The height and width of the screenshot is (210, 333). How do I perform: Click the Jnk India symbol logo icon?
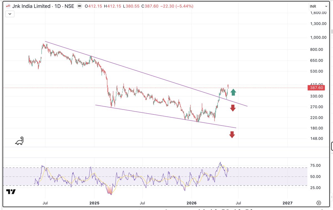tap(8, 6)
